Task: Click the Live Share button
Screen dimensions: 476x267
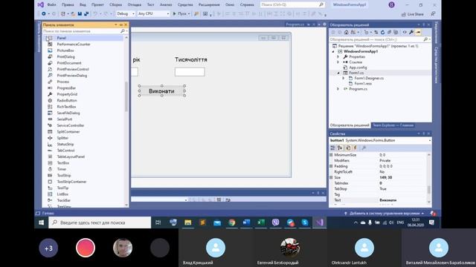Action: pos(412,14)
